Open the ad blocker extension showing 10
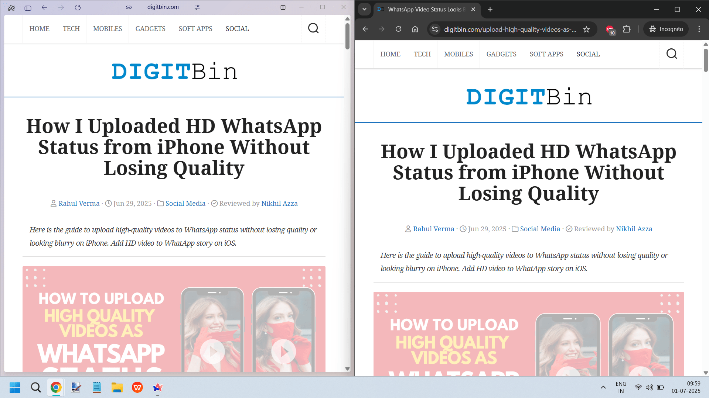 coord(610,30)
